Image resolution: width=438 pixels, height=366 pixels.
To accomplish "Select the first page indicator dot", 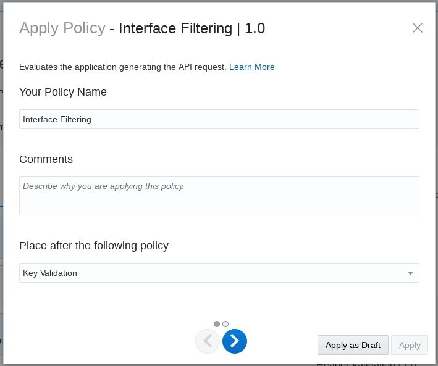I will point(217,324).
